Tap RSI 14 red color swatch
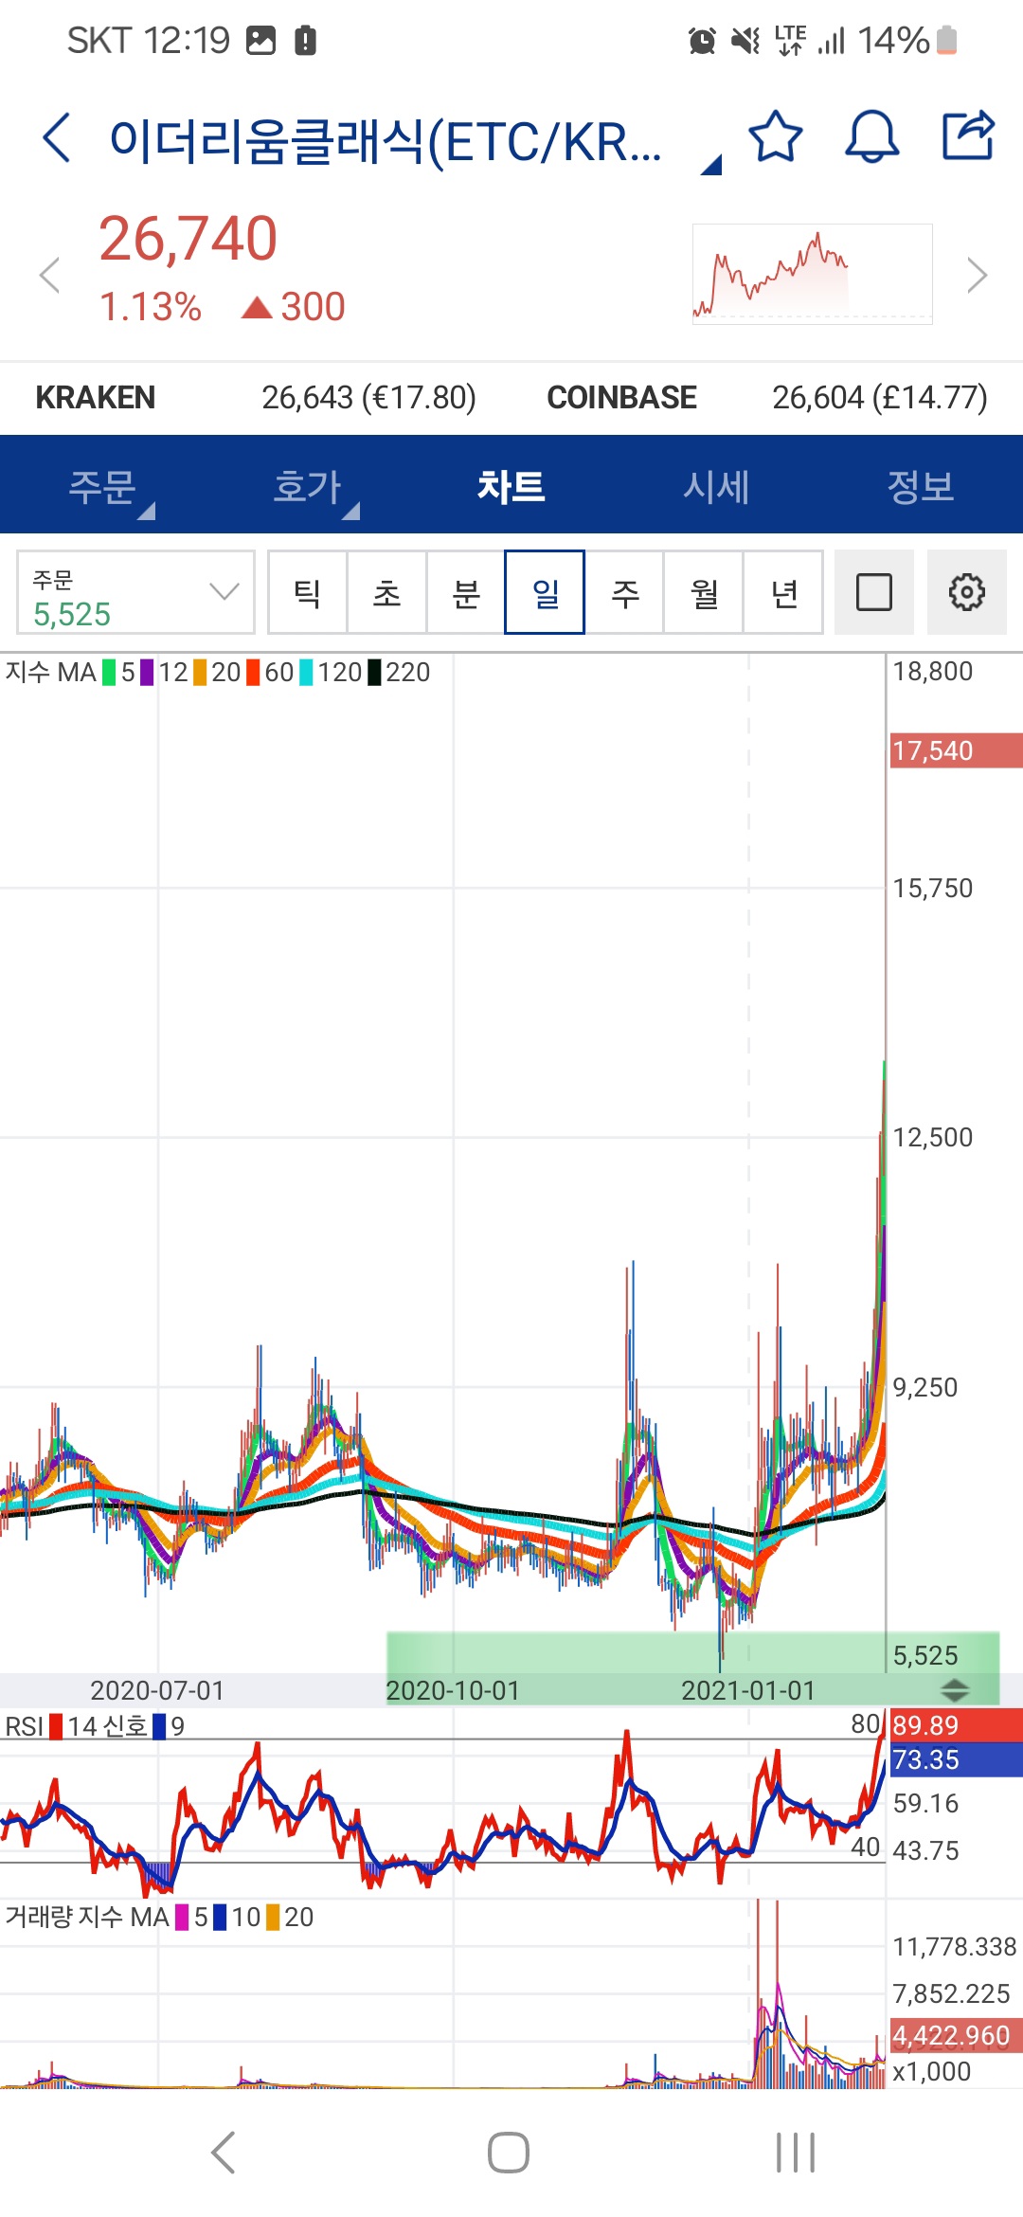This screenshot has width=1023, height=2217. pos(56,1726)
